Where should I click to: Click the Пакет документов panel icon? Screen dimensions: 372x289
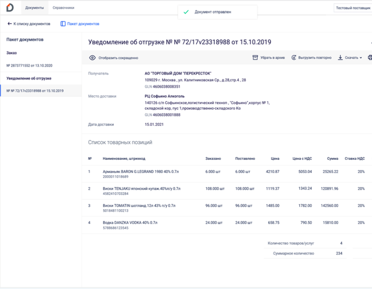pos(63,24)
